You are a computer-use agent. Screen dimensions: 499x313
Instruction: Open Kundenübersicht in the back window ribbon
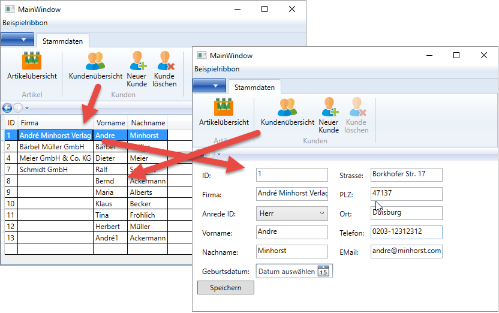[95, 61]
